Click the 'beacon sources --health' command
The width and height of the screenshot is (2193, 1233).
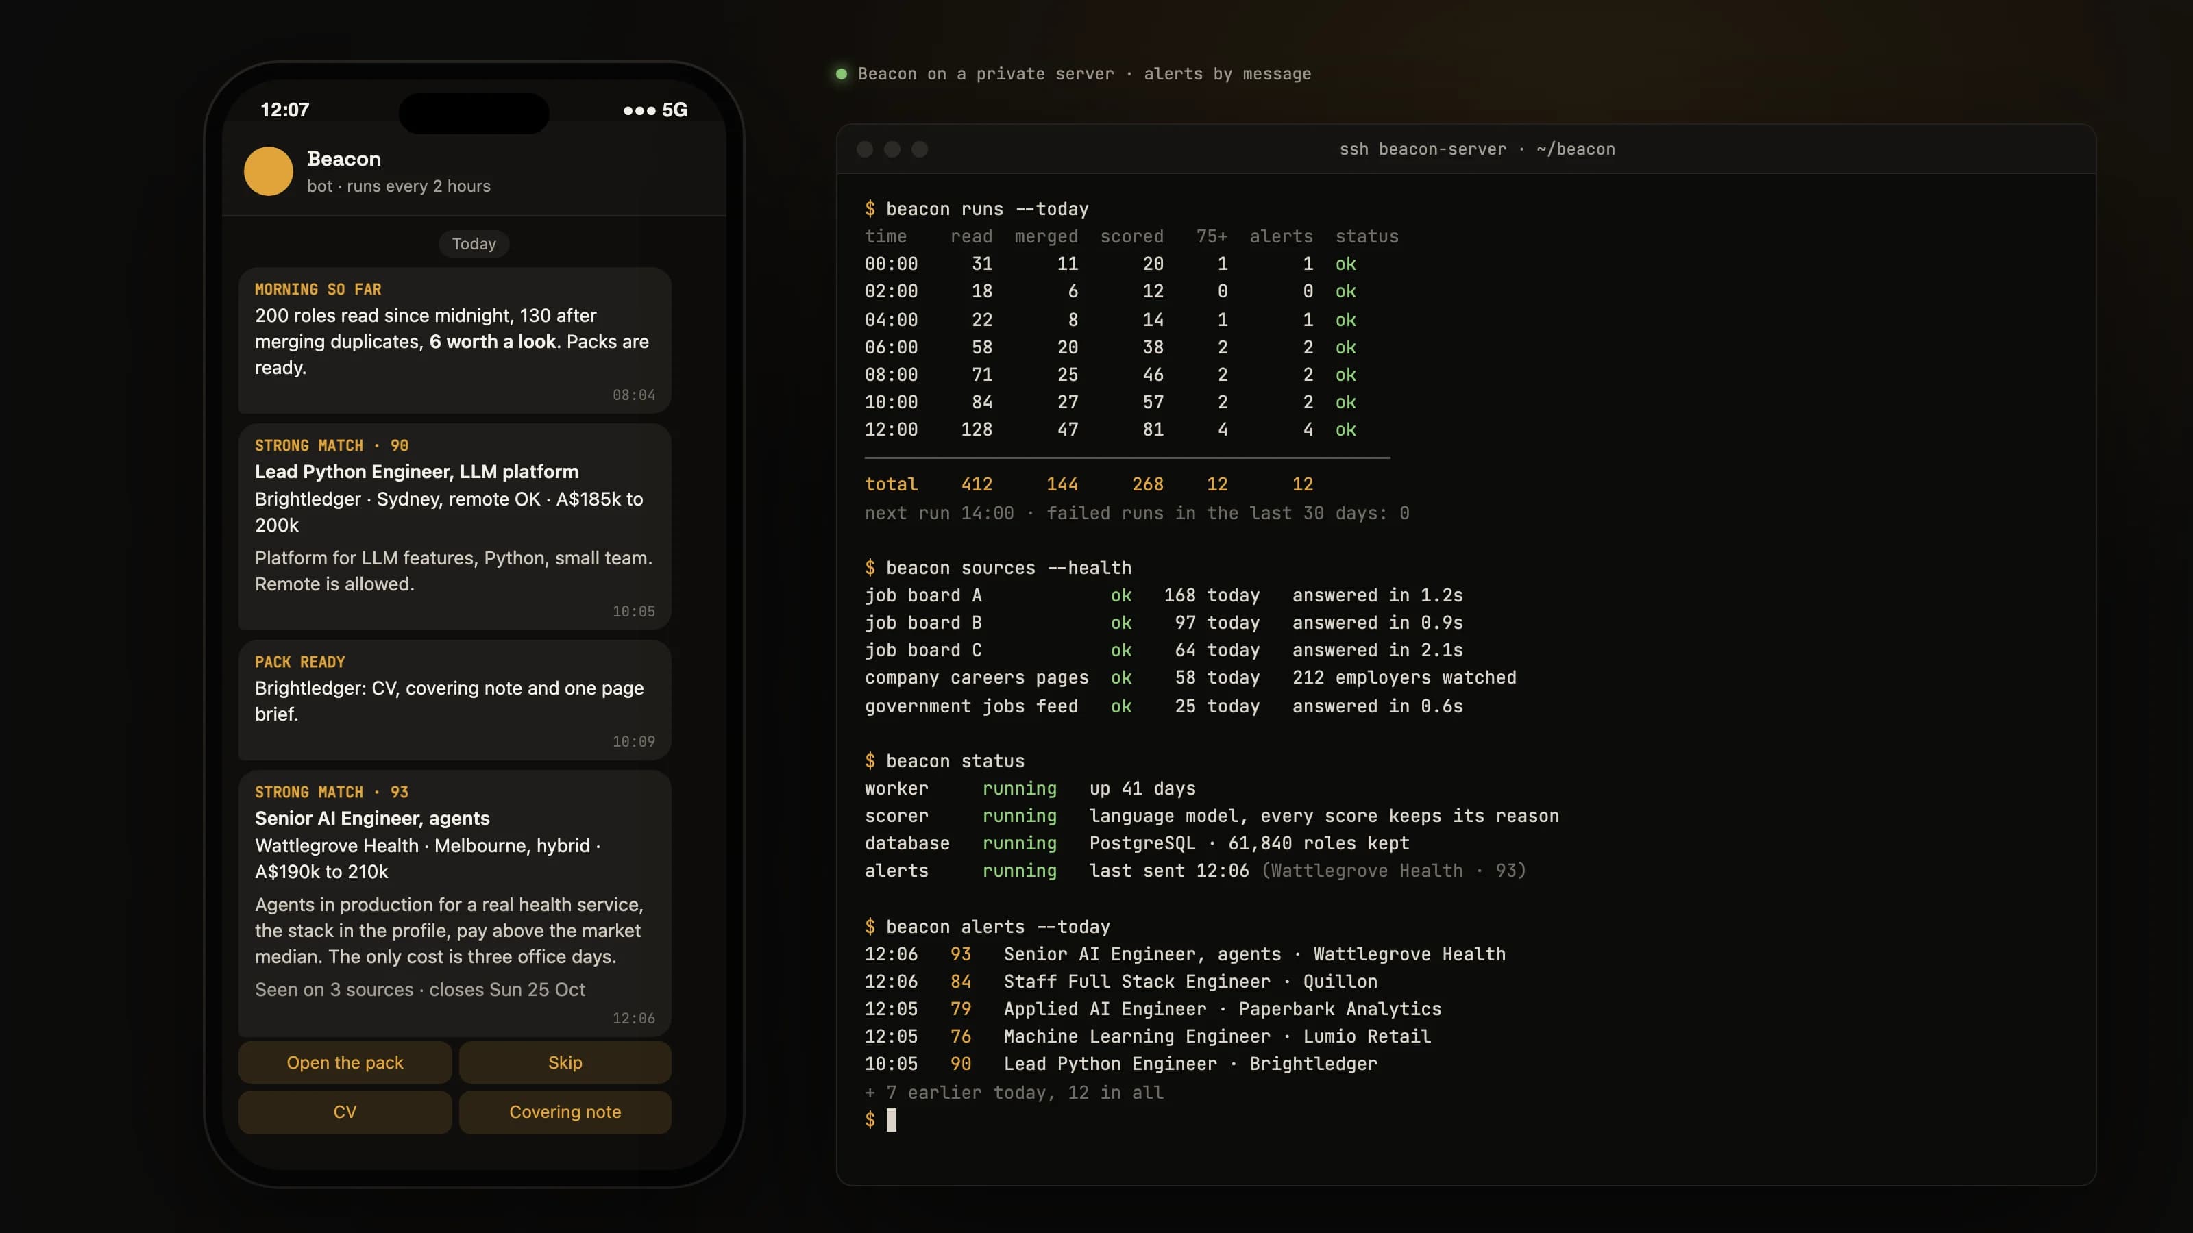998,568
